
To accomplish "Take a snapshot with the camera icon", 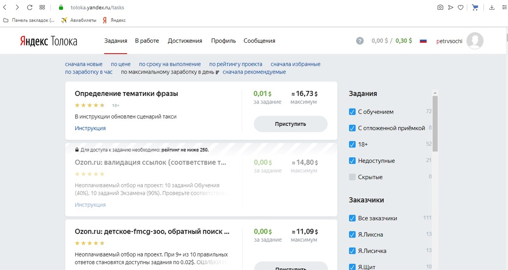I will click(440, 7).
